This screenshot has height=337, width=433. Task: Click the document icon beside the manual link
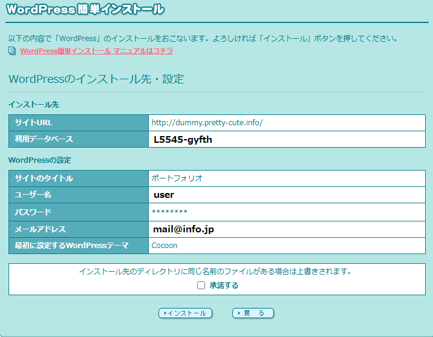point(12,51)
